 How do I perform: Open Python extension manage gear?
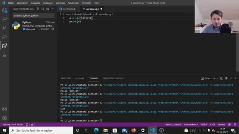[x=53, y=29]
